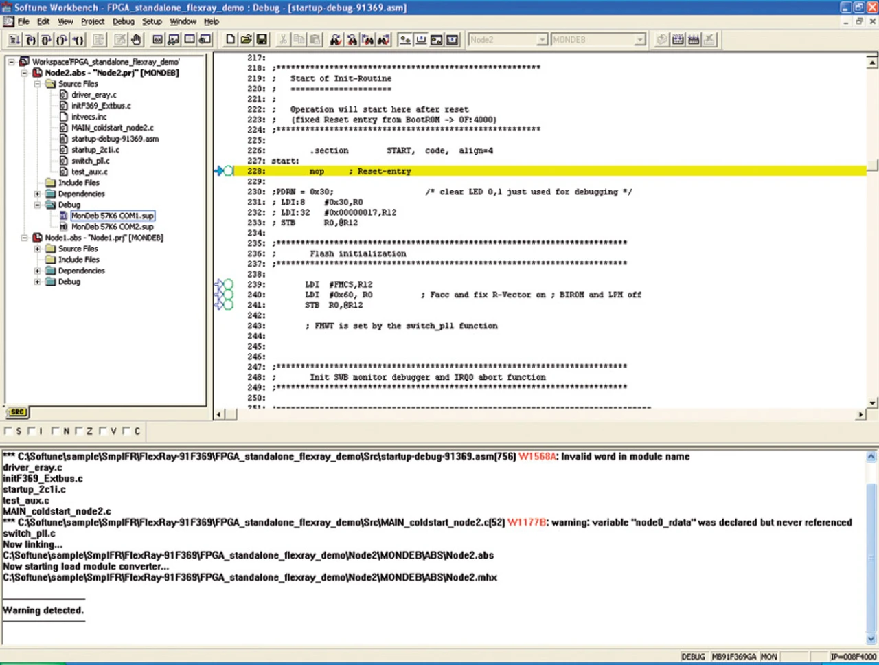Screen dimensions: 879x665
Task: Open the Node2 project dropdown
Action: click(x=541, y=40)
